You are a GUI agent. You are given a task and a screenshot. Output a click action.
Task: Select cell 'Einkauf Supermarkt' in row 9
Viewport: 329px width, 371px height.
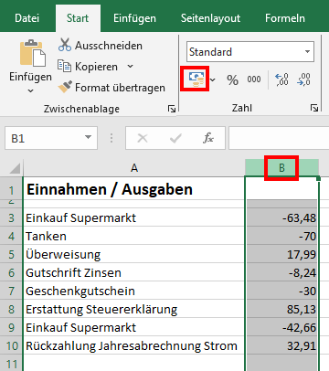click(134, 327)
